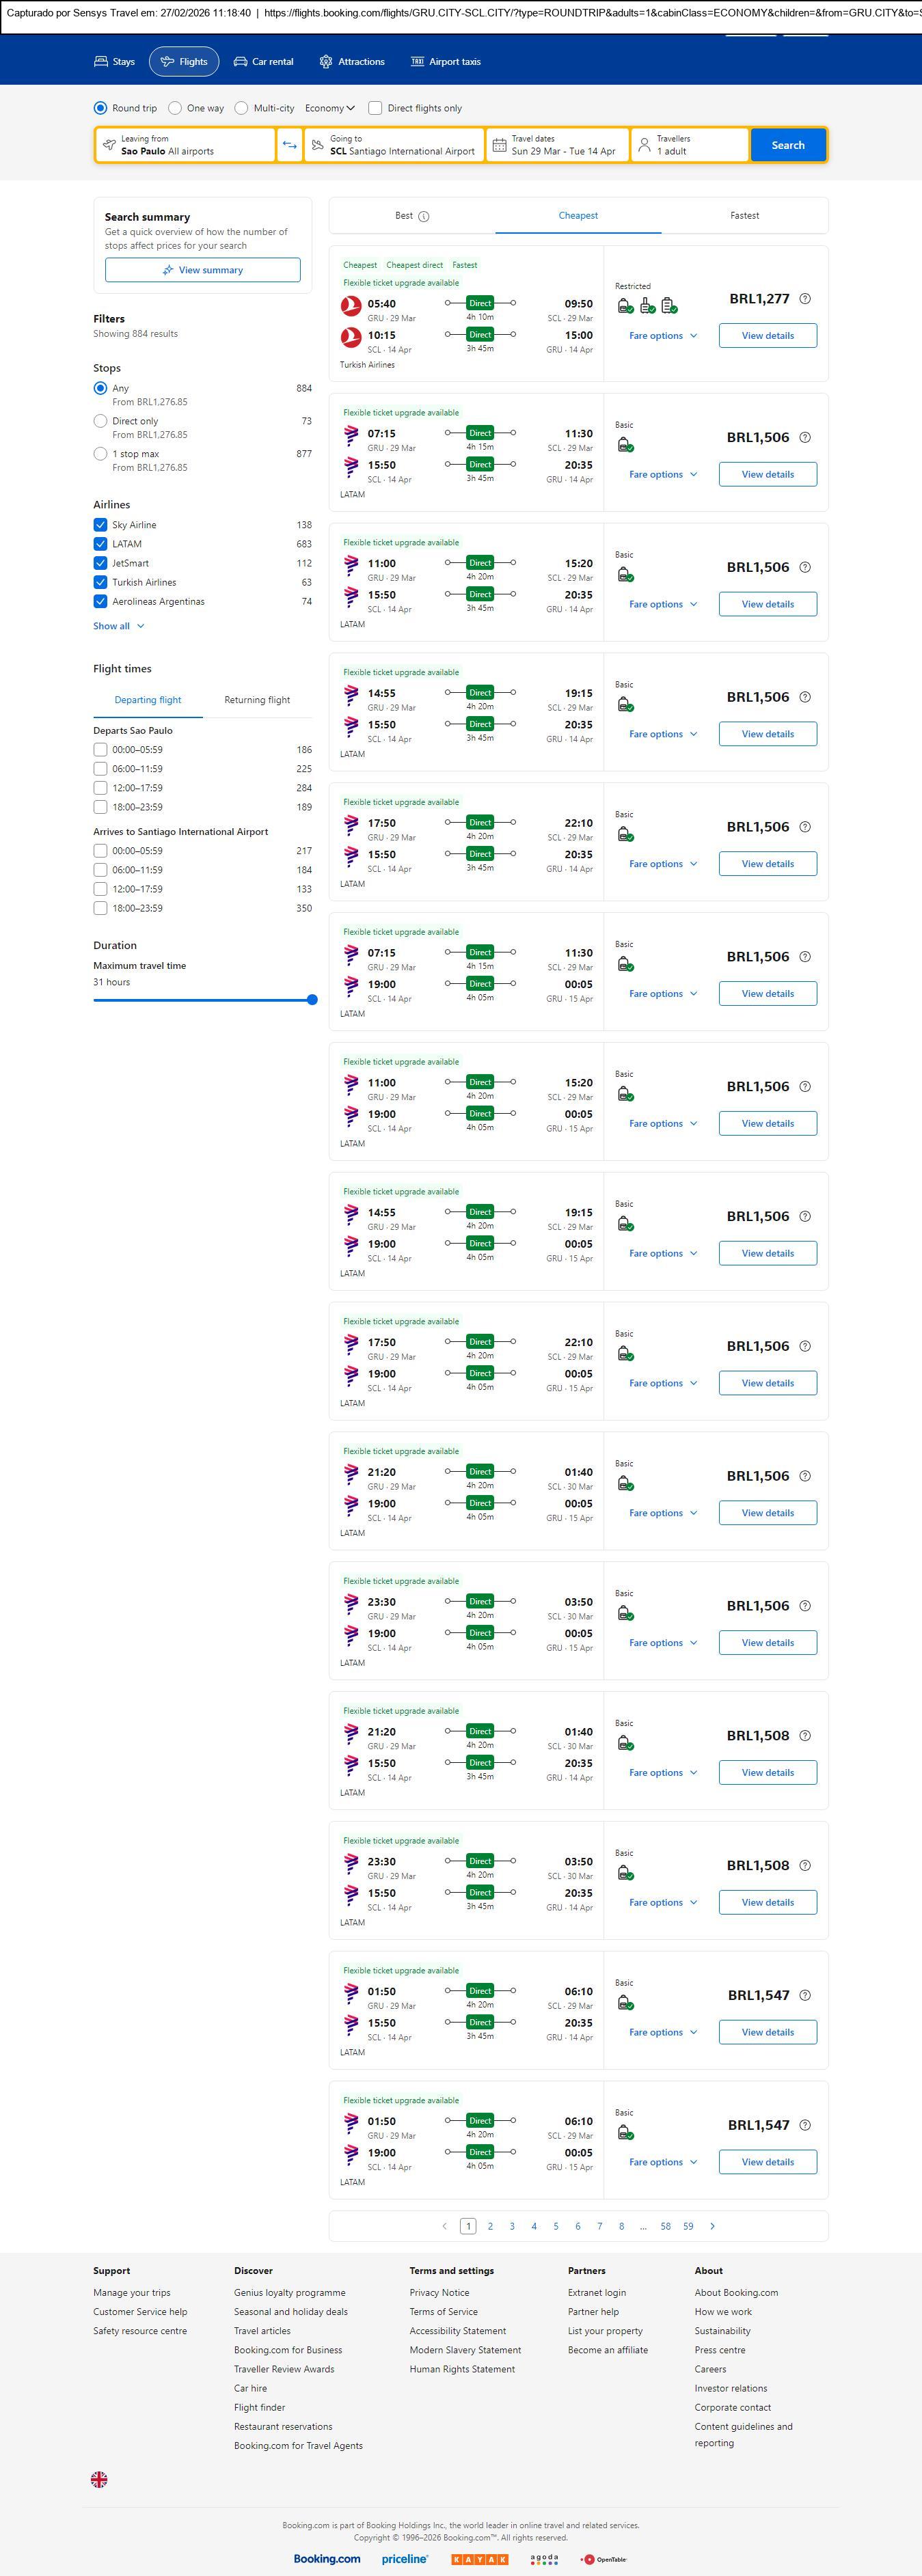Open the Economy cabin class dropdown
This screenshot has width=922, height=2576.
point(330,108)
